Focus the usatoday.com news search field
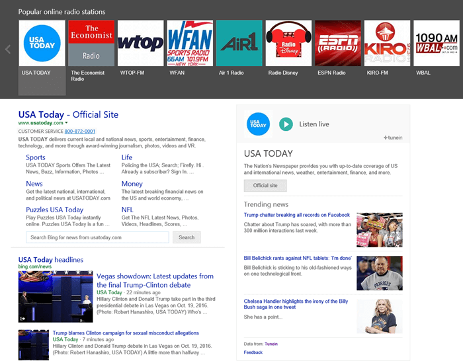The width and height of the screenshot is (463, 363). 97,237
